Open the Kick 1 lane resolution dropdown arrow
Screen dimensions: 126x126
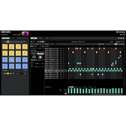[66, 48]
